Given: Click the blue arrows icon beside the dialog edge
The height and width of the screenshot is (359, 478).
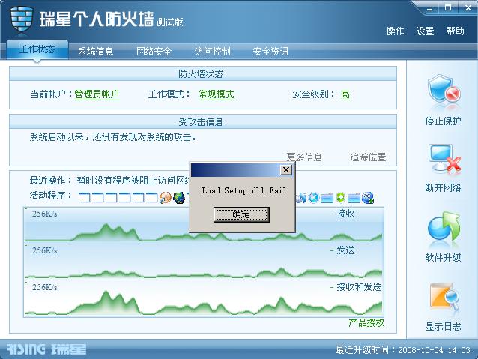Looking at the screenshot, I should click(301, 198).
